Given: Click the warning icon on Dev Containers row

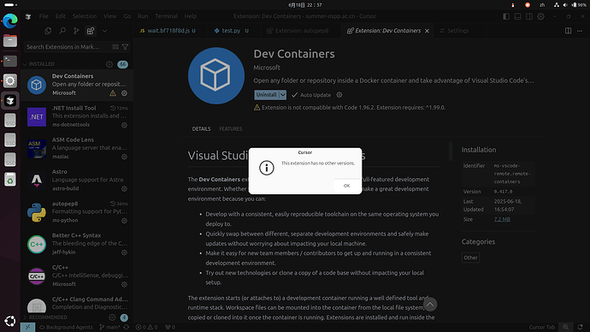Looking at the screenshot, I should coord(113,93).
